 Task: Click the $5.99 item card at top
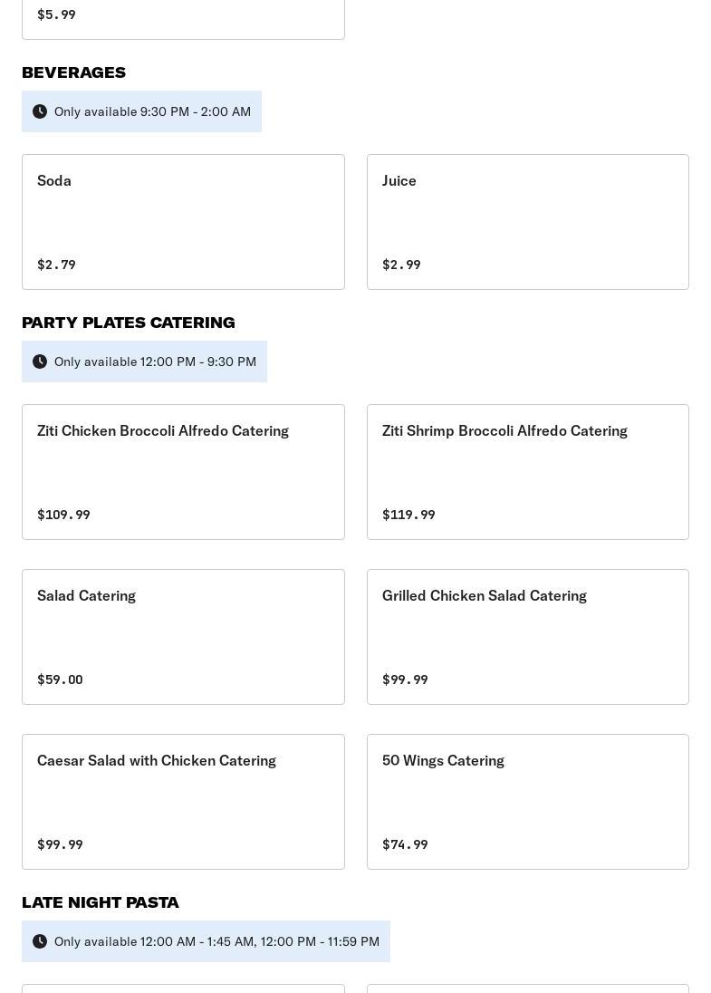tap(184, 19)
